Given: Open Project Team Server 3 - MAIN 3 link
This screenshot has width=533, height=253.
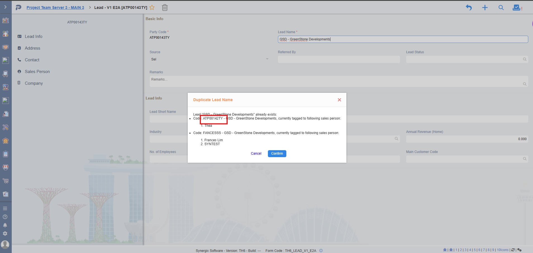Looking at the screenshot, I should 55,8.
